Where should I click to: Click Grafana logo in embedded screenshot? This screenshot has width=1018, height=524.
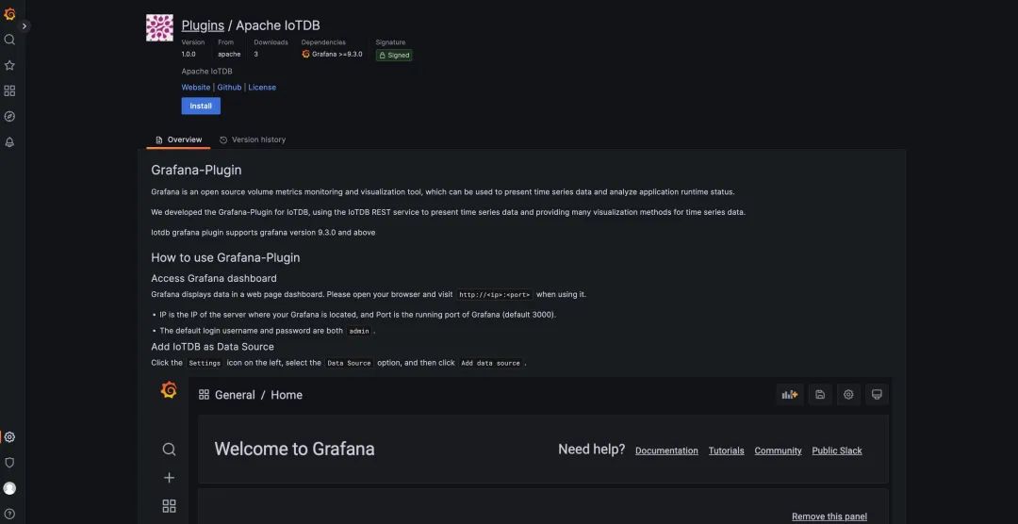coord(169,389)
